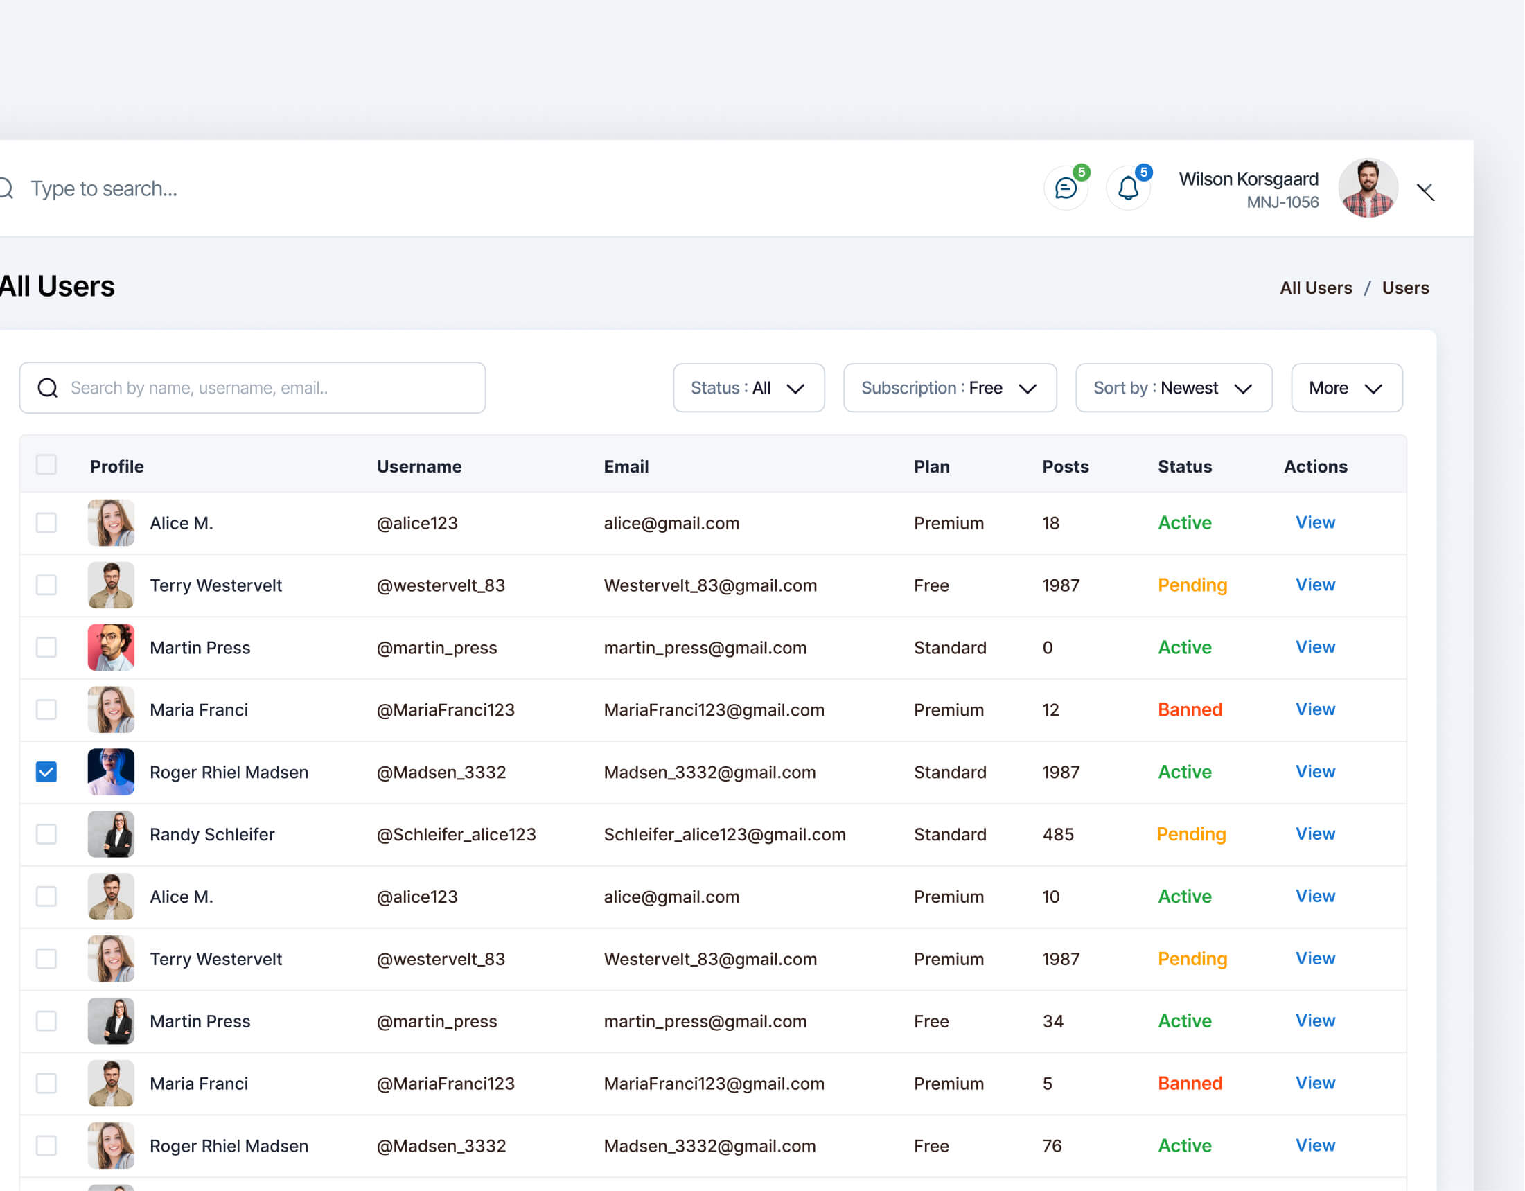Screen dimensions: 1525x1191
Task: Expand the More options dropdown
Action: coord(1346,388)
